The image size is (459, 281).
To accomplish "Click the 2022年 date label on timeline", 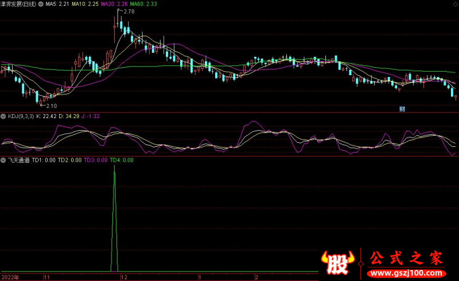I will coord(10,276).
